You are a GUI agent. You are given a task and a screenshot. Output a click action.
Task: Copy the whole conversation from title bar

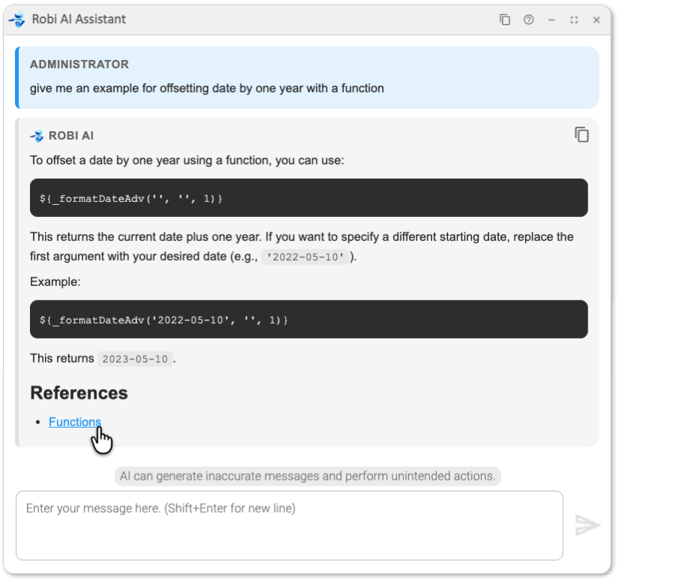tap(505, 20)
